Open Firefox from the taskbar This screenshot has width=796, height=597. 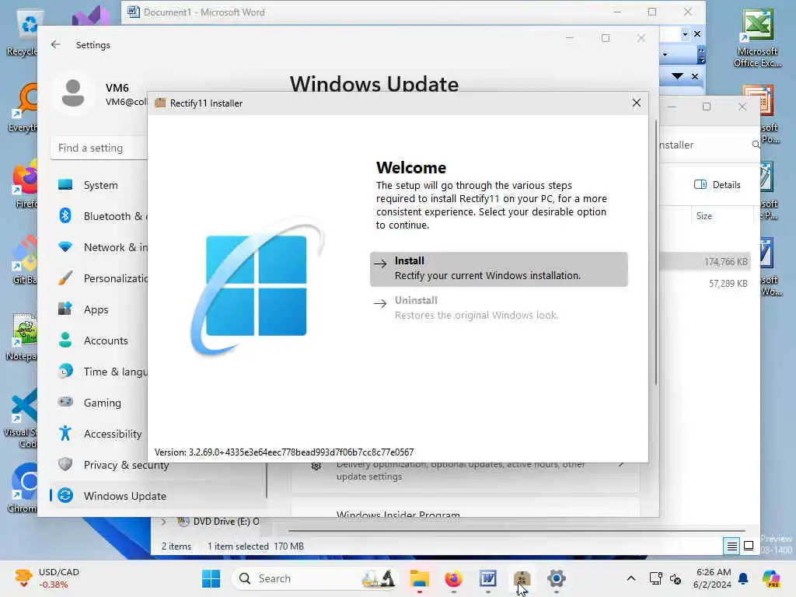click(453, 578)
